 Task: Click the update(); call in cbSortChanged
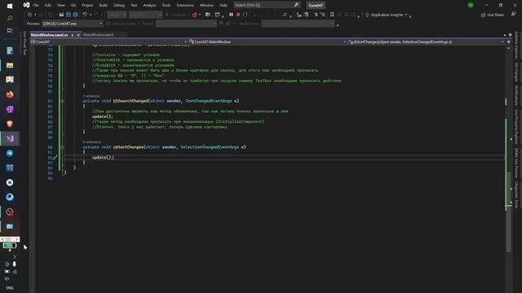(103, 157)
